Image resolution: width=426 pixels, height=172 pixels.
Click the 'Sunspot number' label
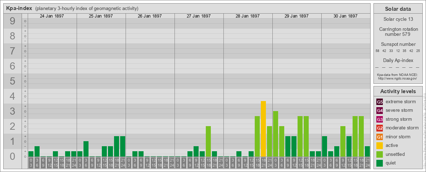click(x=398, y=44)
